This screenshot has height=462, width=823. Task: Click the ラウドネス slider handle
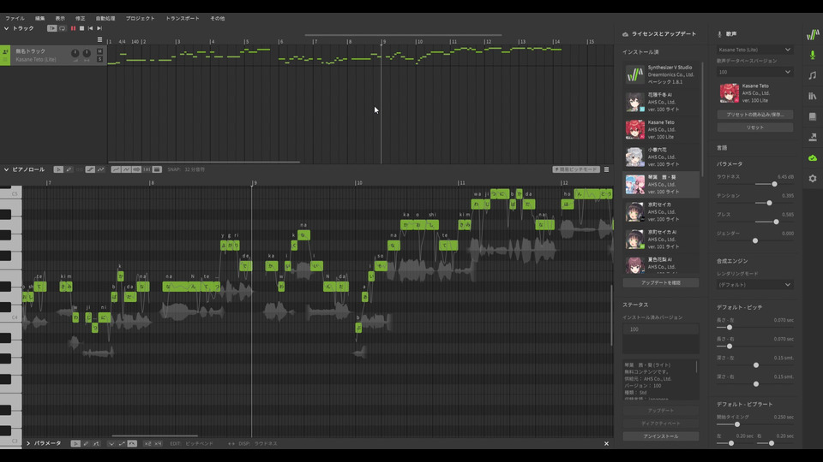click(774, 185)
